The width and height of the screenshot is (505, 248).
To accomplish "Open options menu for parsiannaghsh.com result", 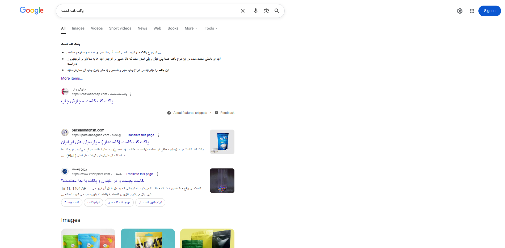I will [159, 135].
